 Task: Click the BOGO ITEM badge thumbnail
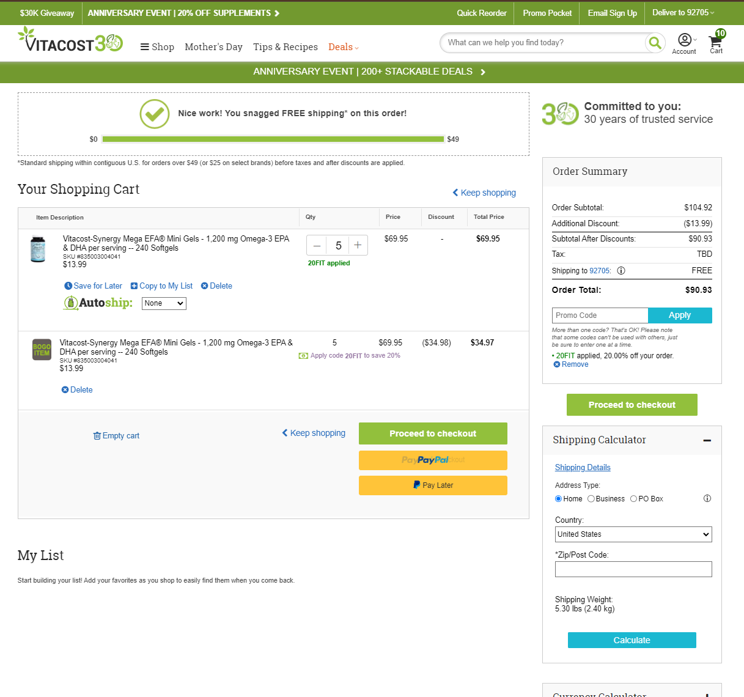[x=42, y=350]
